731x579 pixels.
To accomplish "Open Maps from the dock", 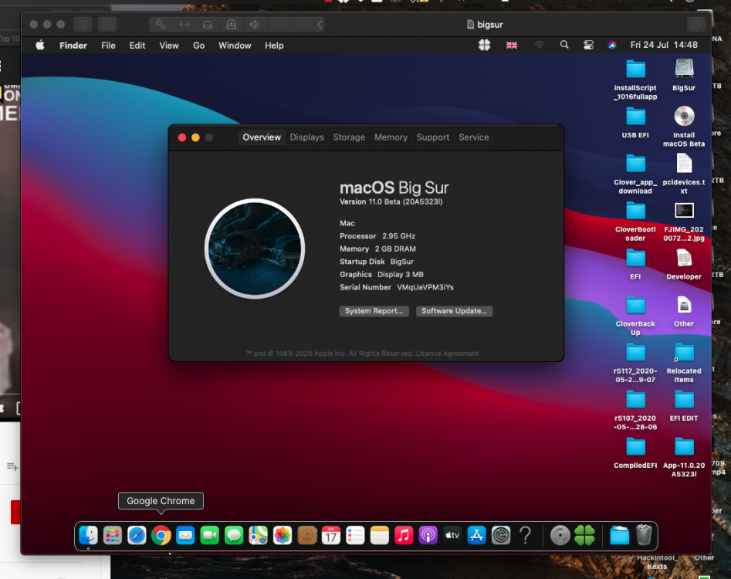I will point(258,535).
